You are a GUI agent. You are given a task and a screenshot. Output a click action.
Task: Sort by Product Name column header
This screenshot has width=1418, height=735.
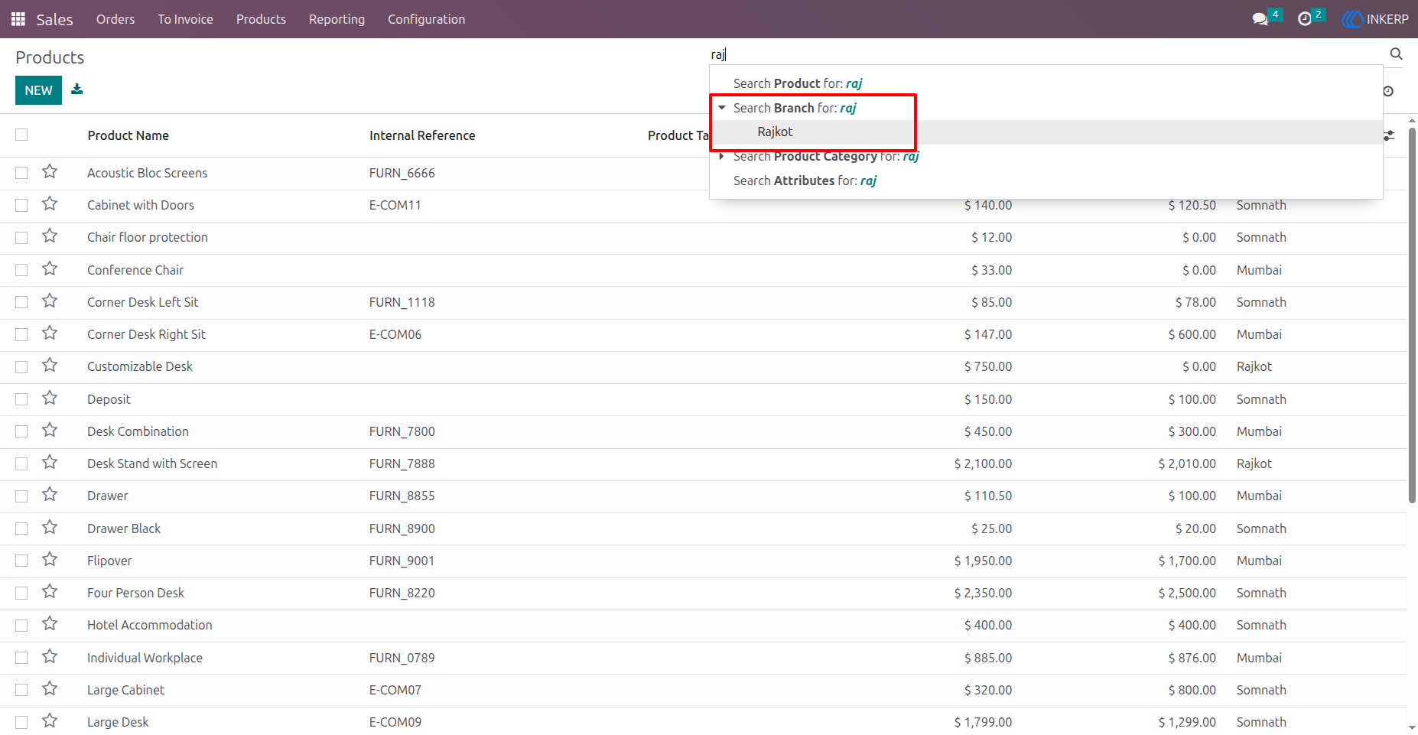click(x=128, y=135)
